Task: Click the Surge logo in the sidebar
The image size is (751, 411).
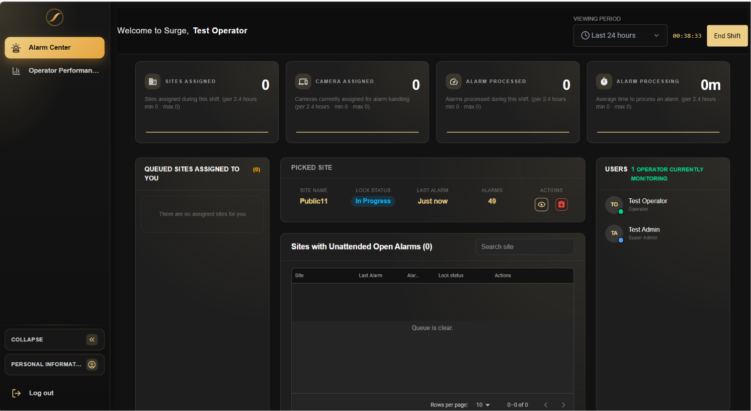Action: [55, 17]
